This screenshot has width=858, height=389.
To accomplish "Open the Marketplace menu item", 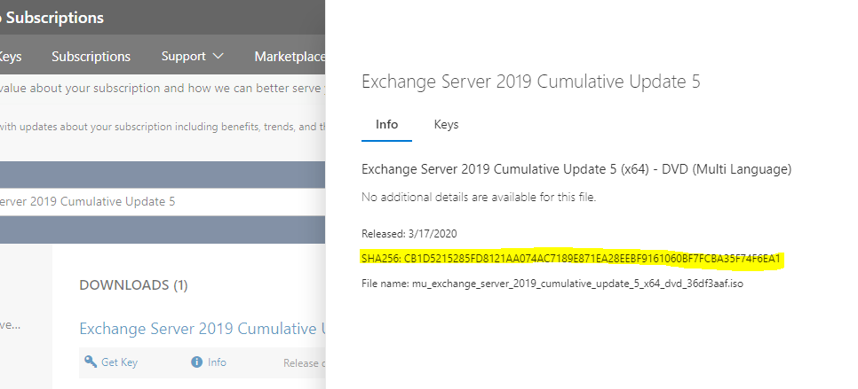I will point(290,56).
